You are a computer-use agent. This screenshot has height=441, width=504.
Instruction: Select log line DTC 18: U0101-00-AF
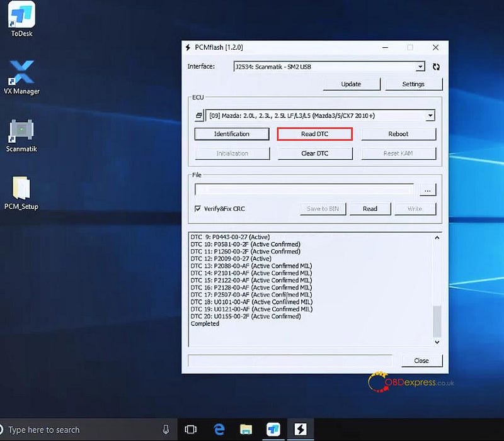click(x=251, y=302)
